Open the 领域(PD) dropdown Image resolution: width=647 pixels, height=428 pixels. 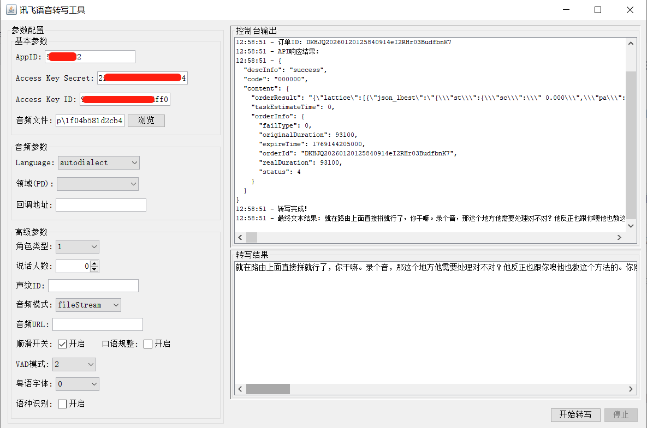coord(97,184)
